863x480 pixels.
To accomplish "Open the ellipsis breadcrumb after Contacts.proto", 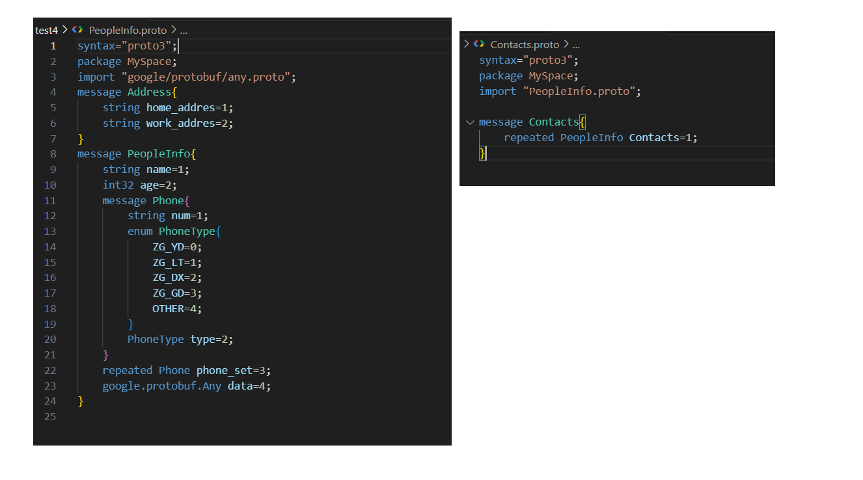I will pyautogui.click(x=575, y=44).
